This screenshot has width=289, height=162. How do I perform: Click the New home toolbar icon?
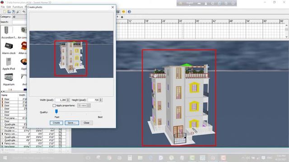coord(5,12)
